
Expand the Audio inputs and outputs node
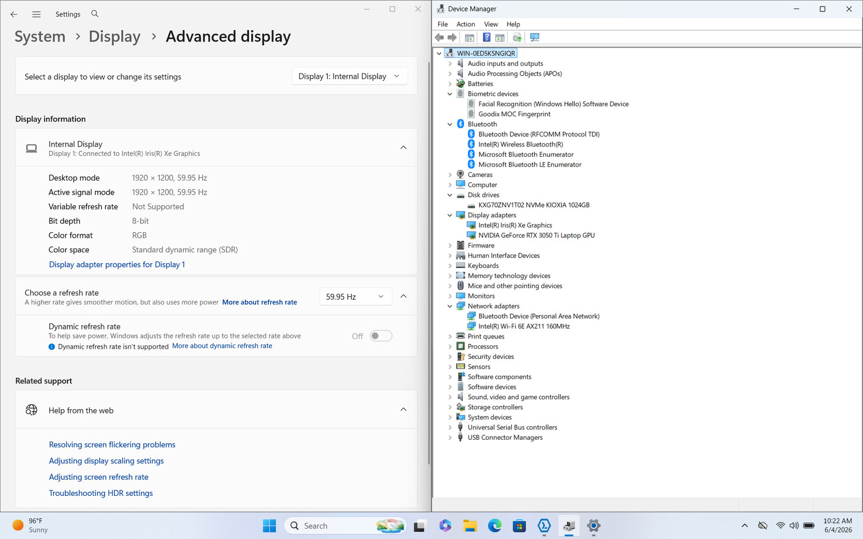pyautogui.click(x=450, y=64)
